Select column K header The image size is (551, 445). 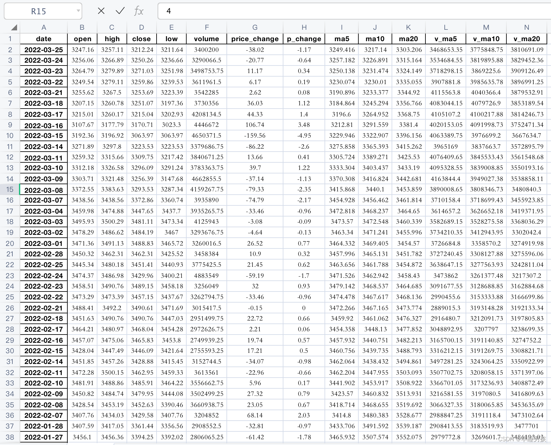click(x=409, y=28)
